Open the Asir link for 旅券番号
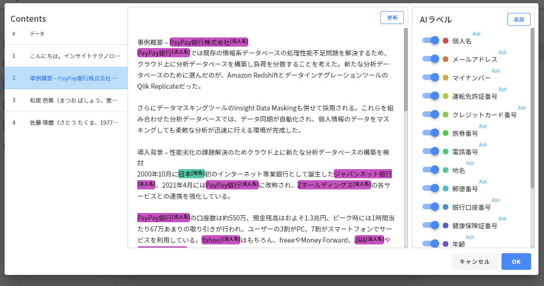Image resolution: width=544 pixels, height=286 pixels. [x=483, y=126]
